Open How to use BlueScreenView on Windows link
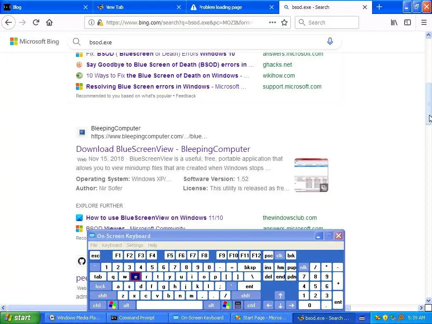The width and height of the screenshot is (432, 324). (154, 218)
